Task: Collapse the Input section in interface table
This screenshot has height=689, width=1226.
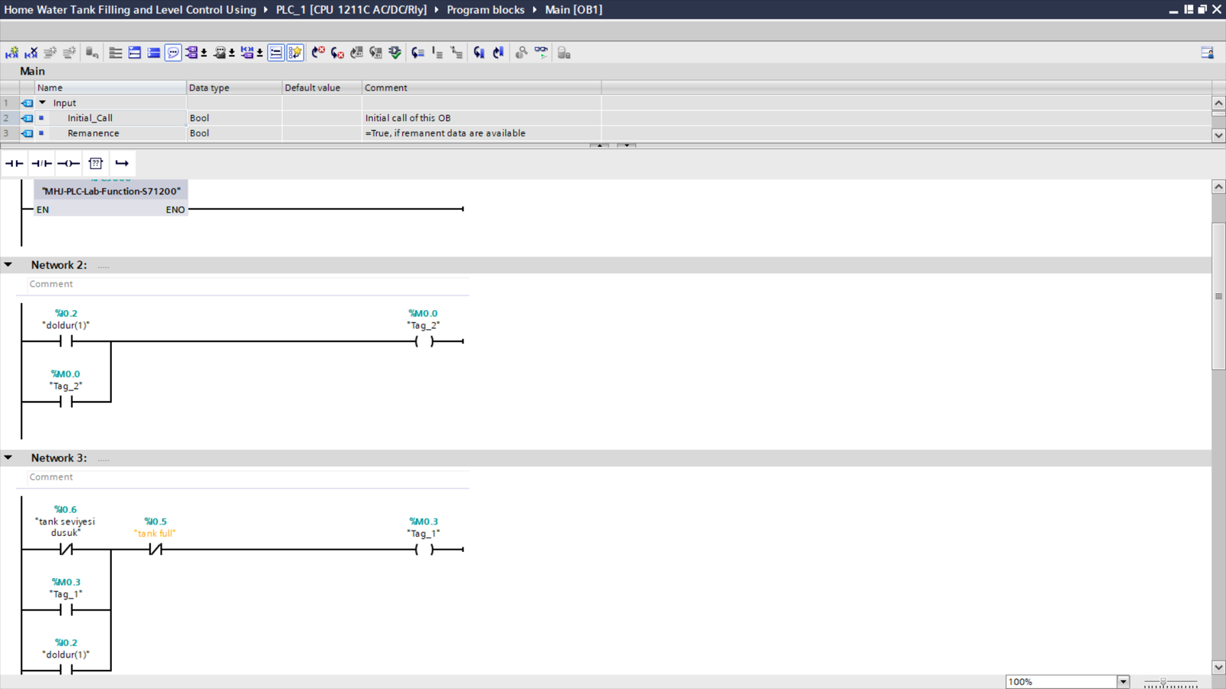Action: point(43,103)
